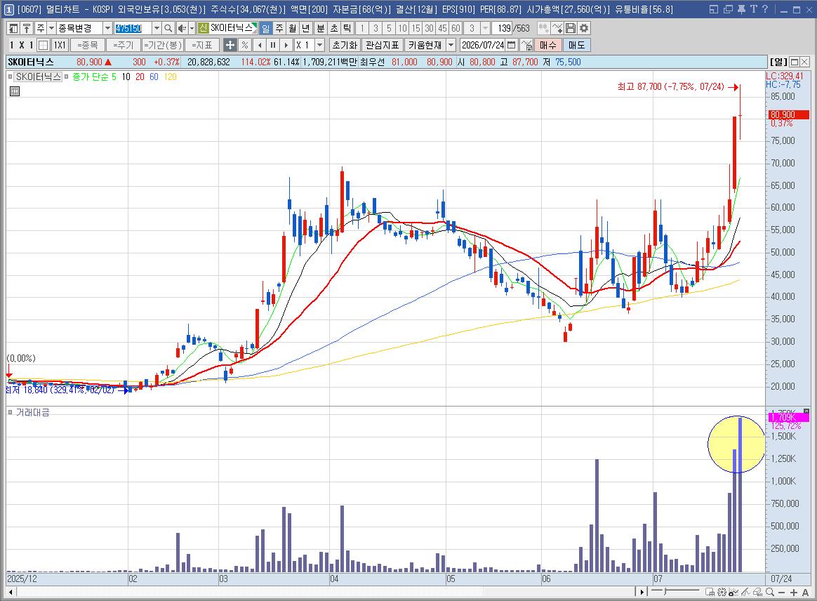Click the 초기화 reset button
The image size is (817, 601).
pos(345,46)
